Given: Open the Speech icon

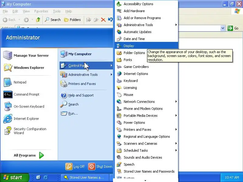Looking at the screenshot, I should [119, 164].
